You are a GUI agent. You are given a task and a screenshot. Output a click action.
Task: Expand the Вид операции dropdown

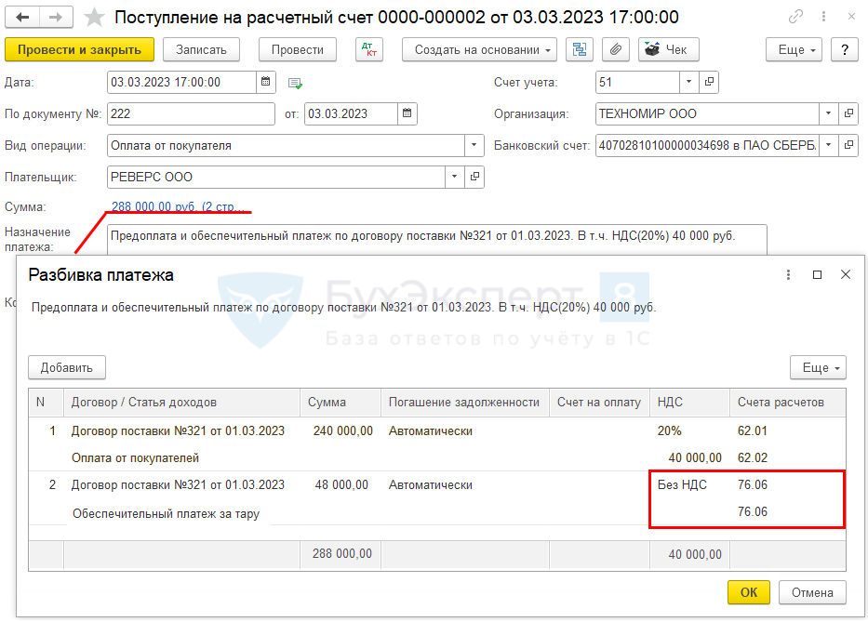click(x=474, y=146)
